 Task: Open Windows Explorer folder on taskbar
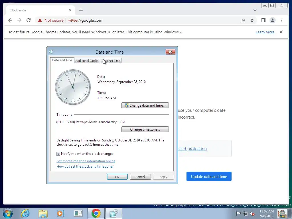(43, 214)
